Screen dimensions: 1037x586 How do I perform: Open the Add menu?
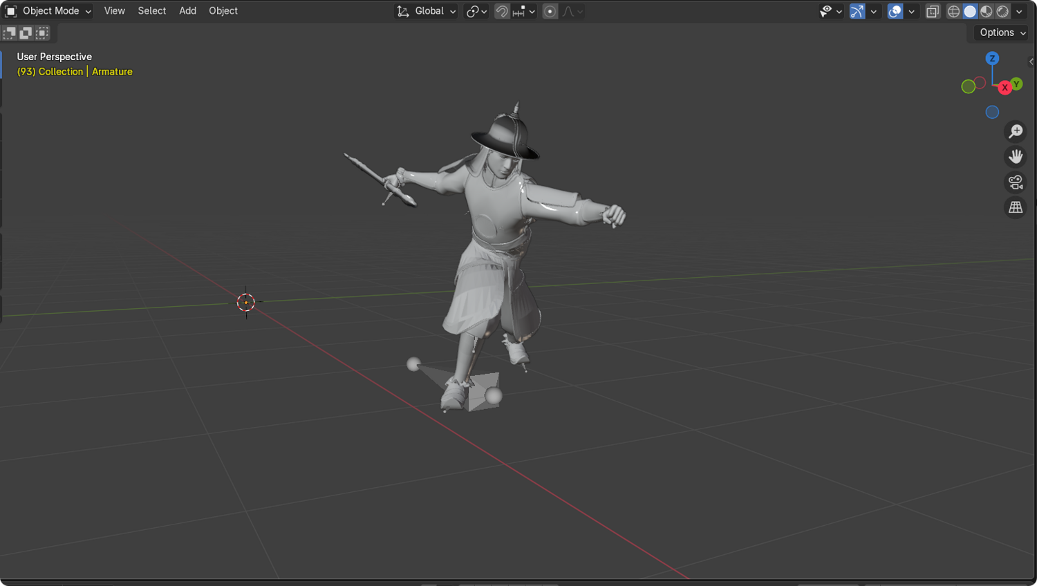point(187,11)
